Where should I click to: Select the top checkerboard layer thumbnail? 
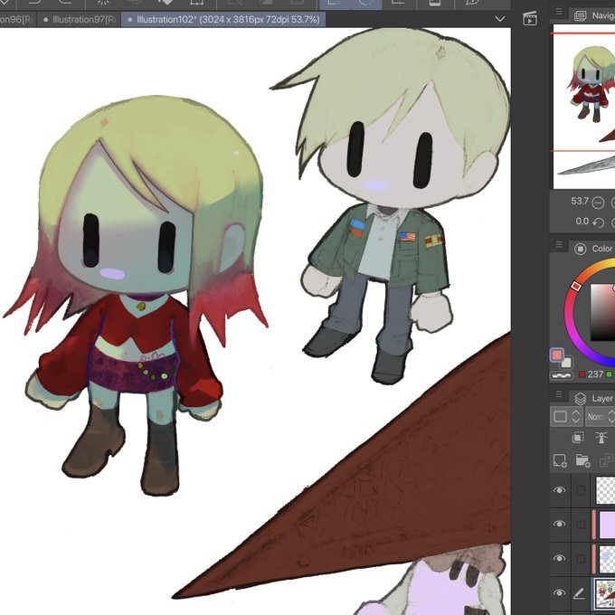click(x=605, y=490)
